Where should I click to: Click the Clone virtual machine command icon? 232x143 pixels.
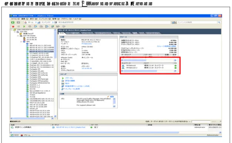pyautogui.click(x=63, y=86)
